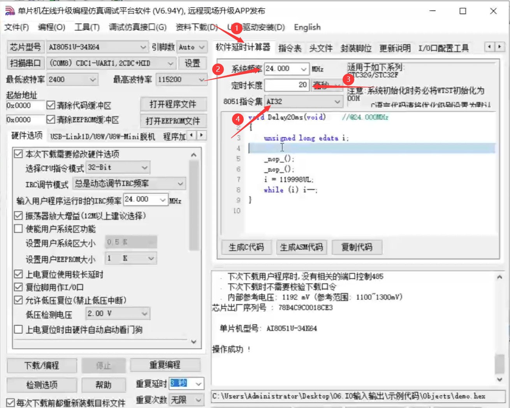Switch to 软件延时计算器 tab

243,48
